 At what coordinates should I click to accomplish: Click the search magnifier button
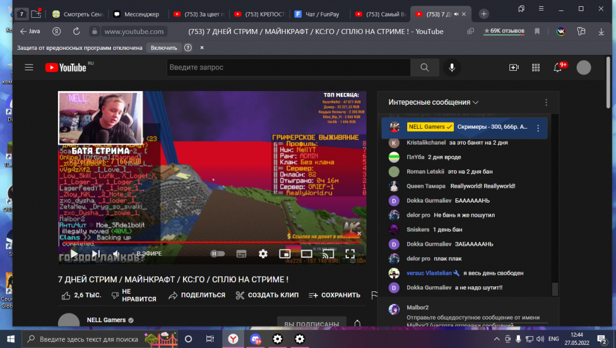pyautogui.click(x=424, y=68)
